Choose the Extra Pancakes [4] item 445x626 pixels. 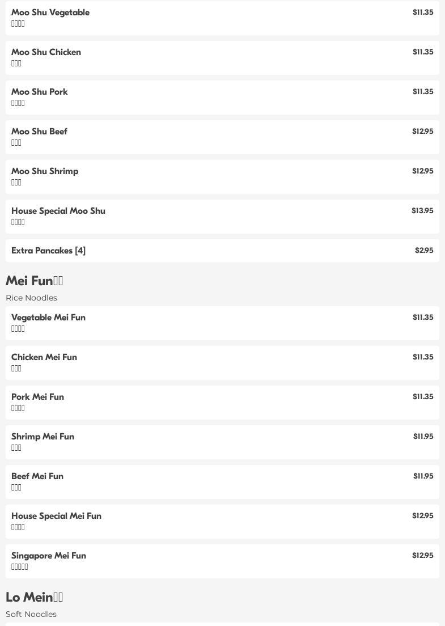49,251
